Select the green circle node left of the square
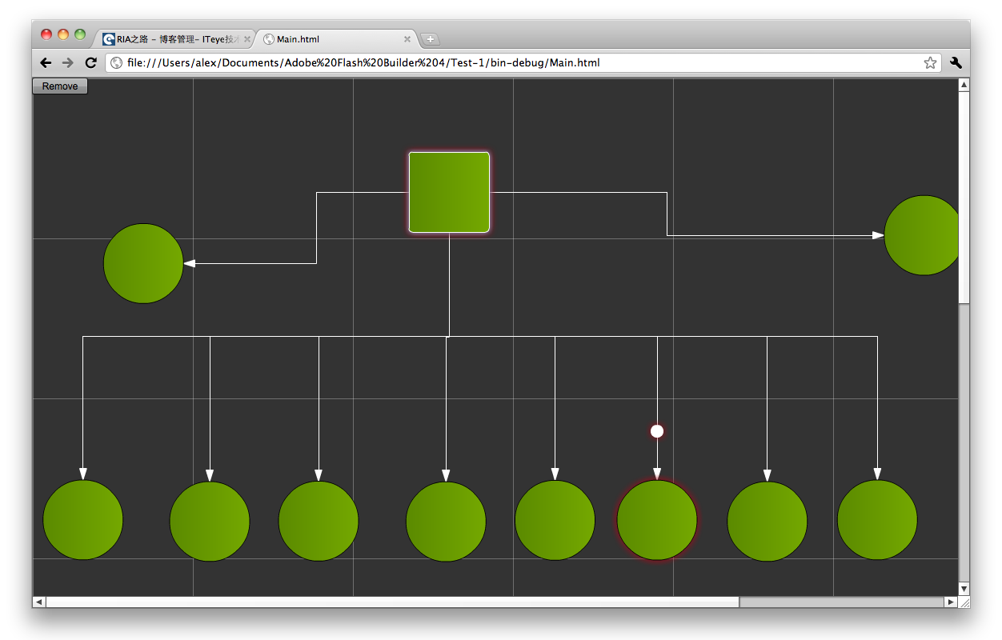This screenshot has width=1002, height=640. [x=143, y=263]
